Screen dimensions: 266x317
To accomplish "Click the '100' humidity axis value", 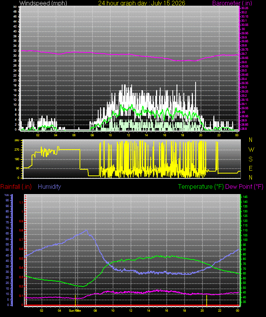I will [x=7, y=195].
